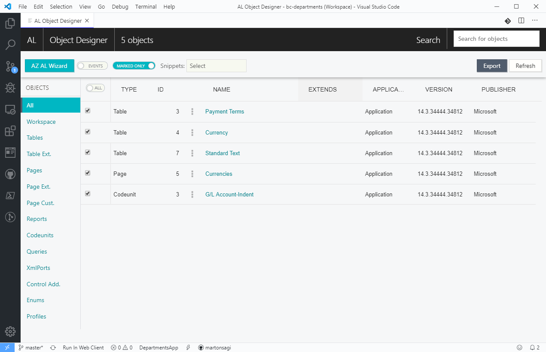Open the editor More Actions ellipsis
The height and width of the screenshot is (352, 546).
coord(535,21)
